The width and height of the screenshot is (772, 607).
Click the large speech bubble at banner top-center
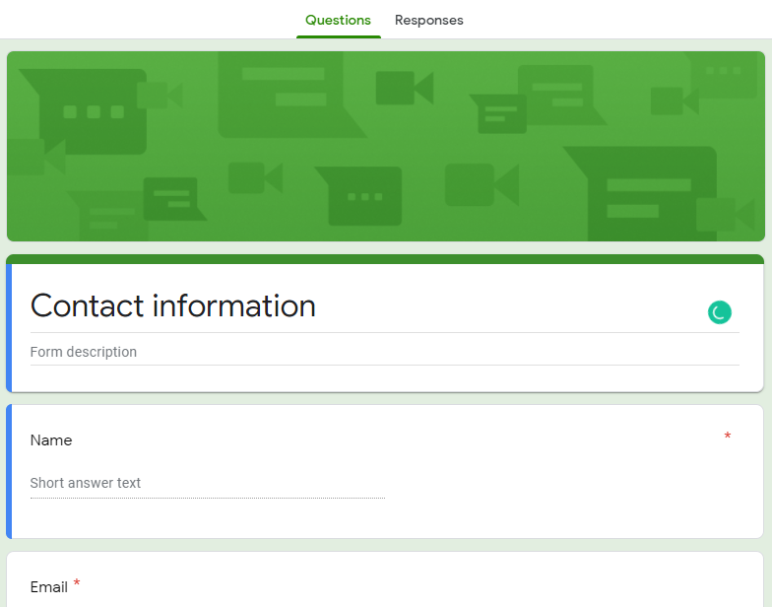pyautogui.click(x=284, y=89)
